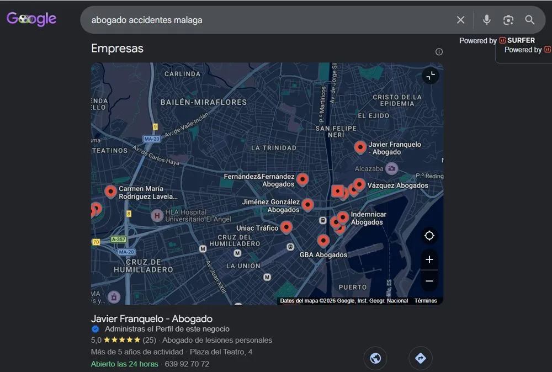This screenshot has width=552, height=372.
Task: Collapse the map with the shrink icon
Action: pyautogui.click(x=431, y=76)
